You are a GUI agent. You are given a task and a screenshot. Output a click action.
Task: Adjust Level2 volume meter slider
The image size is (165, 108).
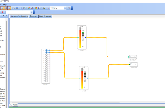click(x=82, y=78)
